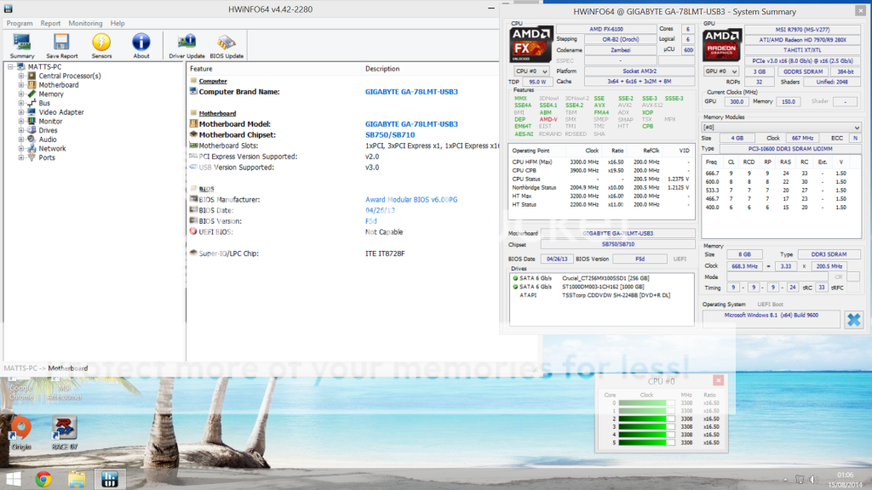Open the GPU #0 selector dropdown
The height and width of the screenshot is (490, 872).
pyautogui.click(x=720, y=71)
